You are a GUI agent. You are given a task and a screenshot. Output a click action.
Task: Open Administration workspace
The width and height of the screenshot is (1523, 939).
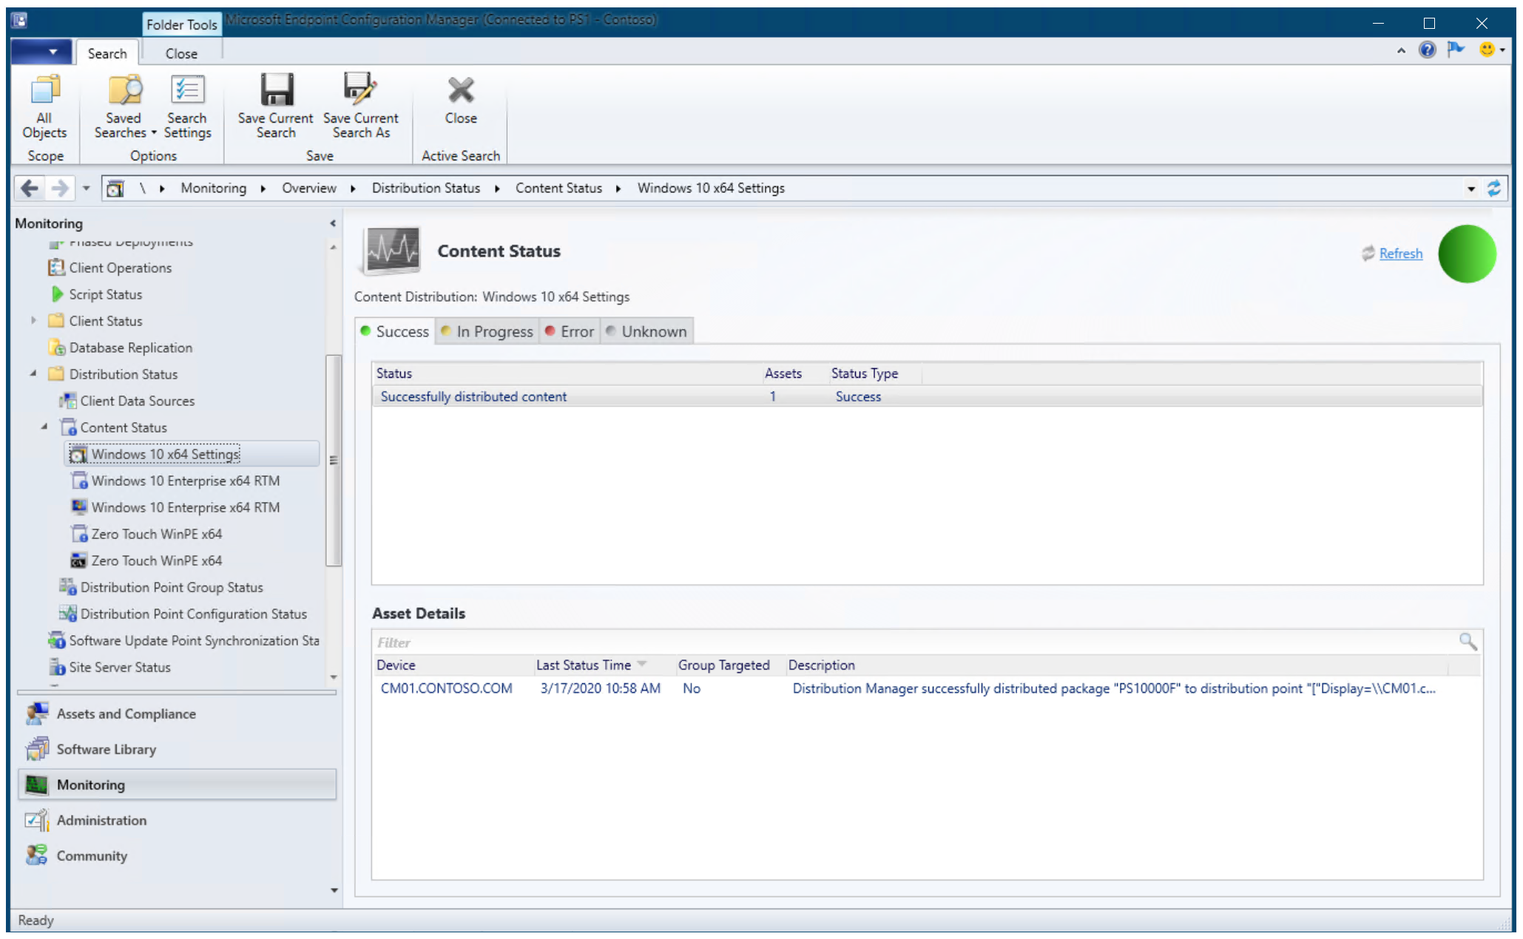[x=101, y=820]
